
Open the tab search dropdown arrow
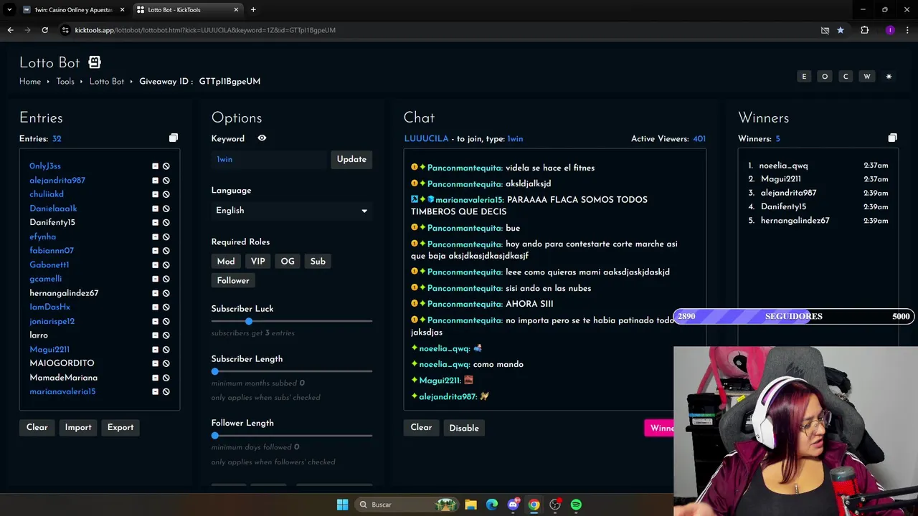pyautogui.click(x=9, y=9)
